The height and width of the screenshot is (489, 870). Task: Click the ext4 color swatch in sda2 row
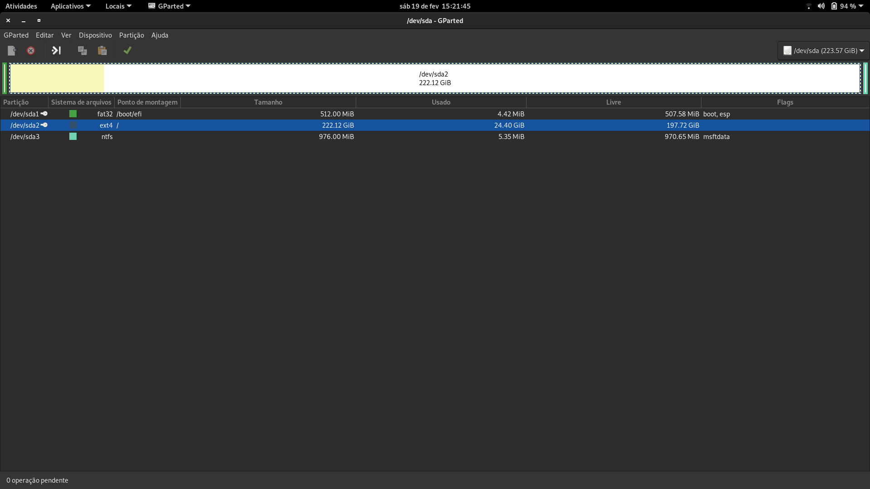pos(73,125)
